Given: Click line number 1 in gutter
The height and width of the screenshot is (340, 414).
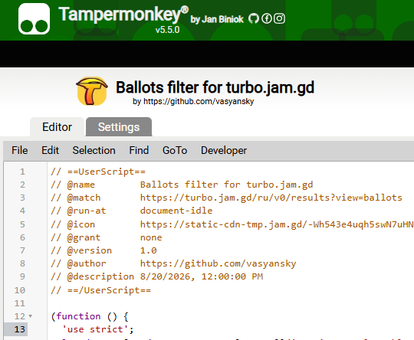Looking at the screenshot, I should click(x=22, y=172).
